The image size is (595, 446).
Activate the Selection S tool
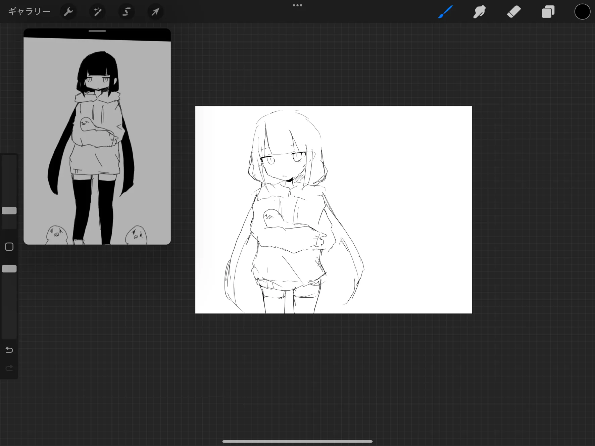(x=127, y=12)
